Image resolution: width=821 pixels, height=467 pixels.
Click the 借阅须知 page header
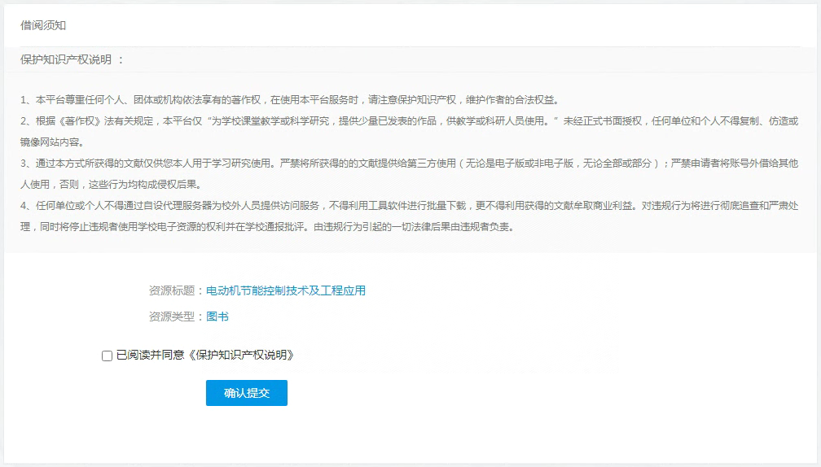[x=43, y=25]
